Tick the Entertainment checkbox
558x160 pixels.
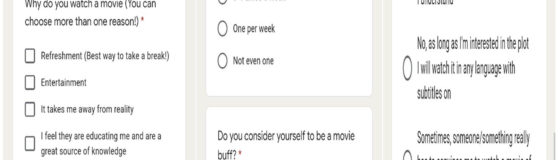[x=30, y=82]
